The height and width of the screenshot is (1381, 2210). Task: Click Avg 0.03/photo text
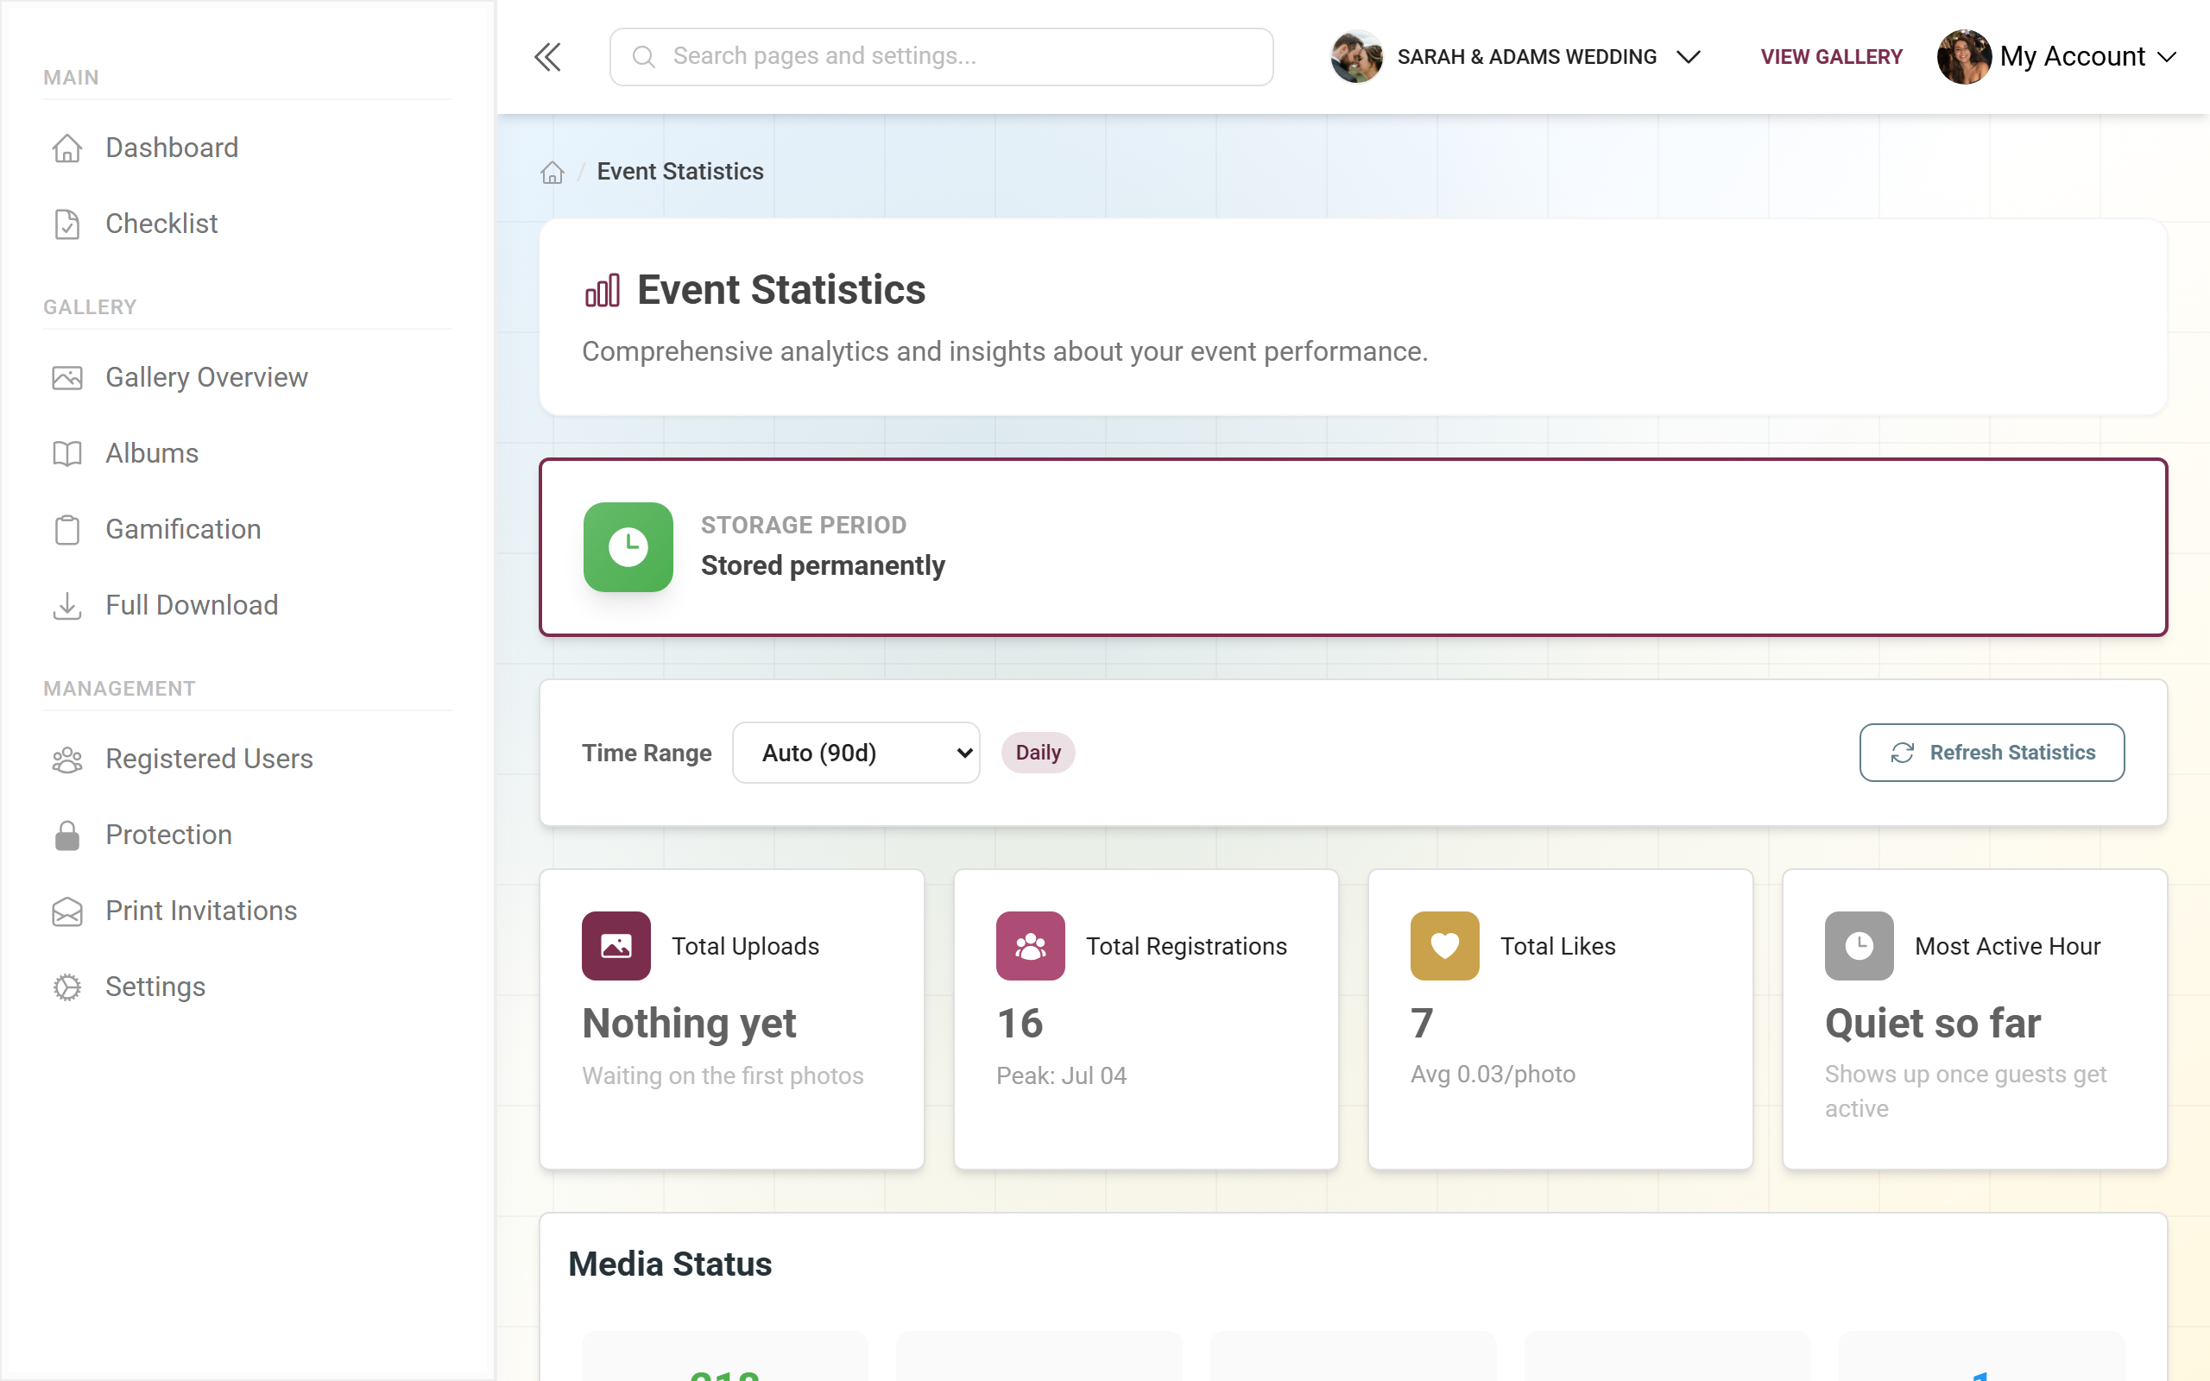(1493, 1074)
